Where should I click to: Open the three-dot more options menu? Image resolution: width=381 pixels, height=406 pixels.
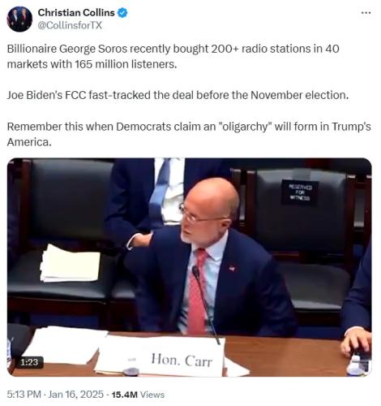(x=366, y=13)
